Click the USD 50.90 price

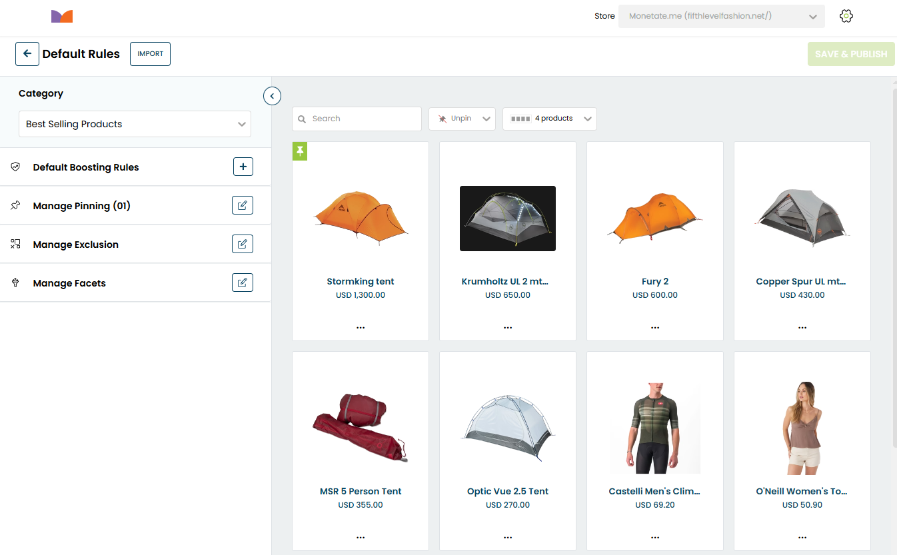(802, 505)
